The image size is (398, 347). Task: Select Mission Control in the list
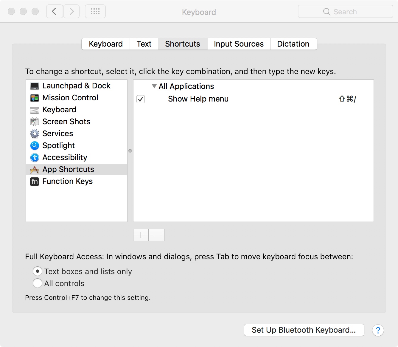(x=77, y=98)
